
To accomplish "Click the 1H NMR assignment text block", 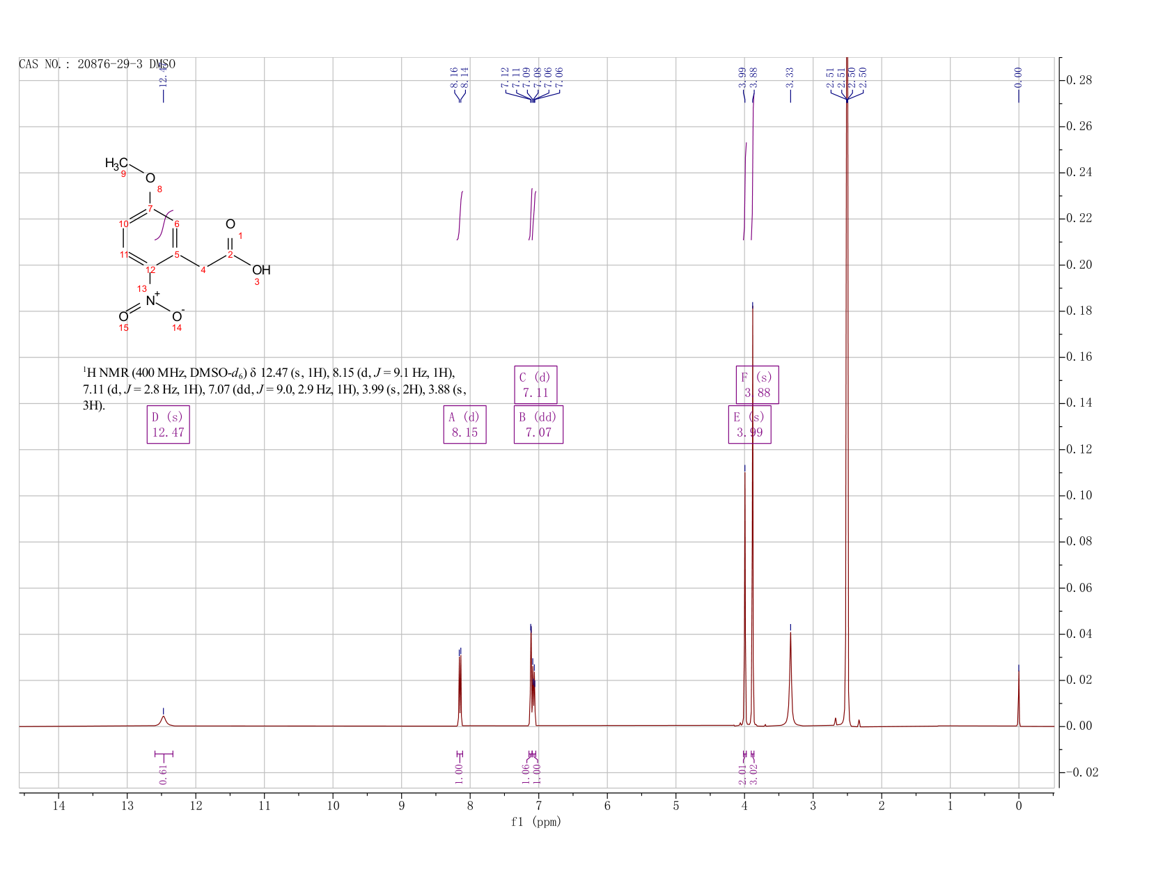I will (x=274, y=389).
